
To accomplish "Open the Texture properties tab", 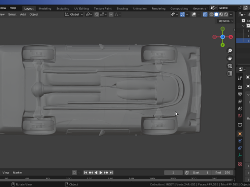I will (x=240, y=164).
